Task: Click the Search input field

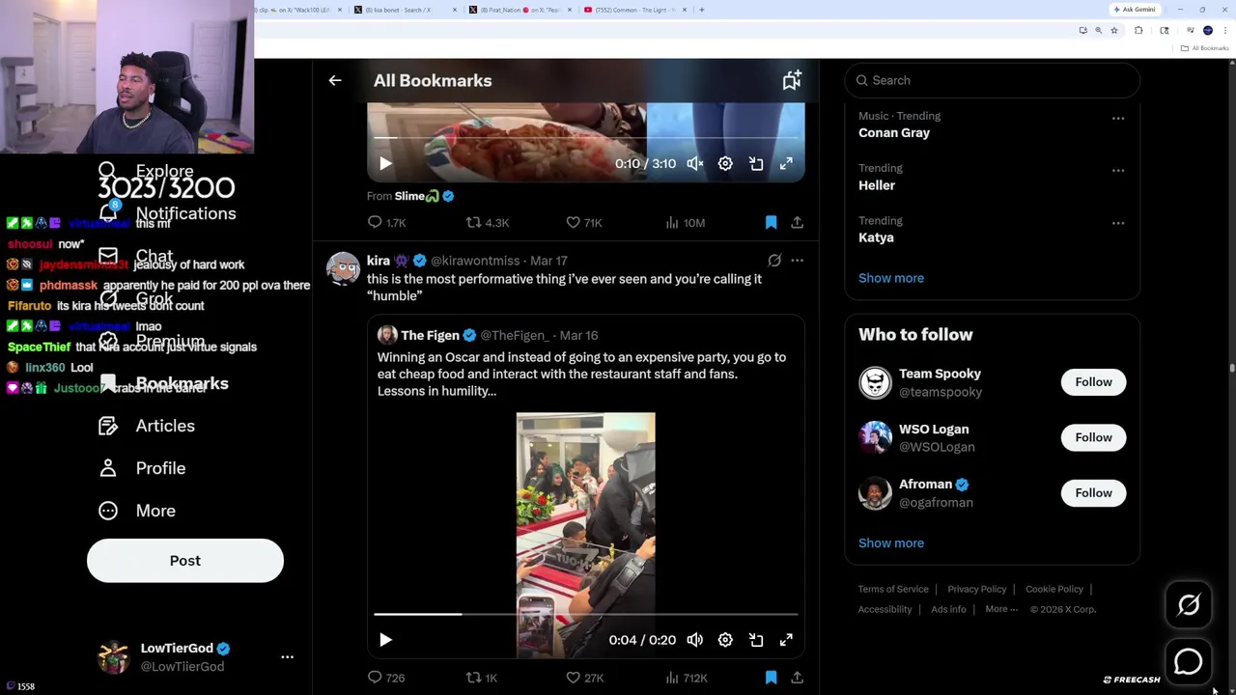Action: [992, 81]
